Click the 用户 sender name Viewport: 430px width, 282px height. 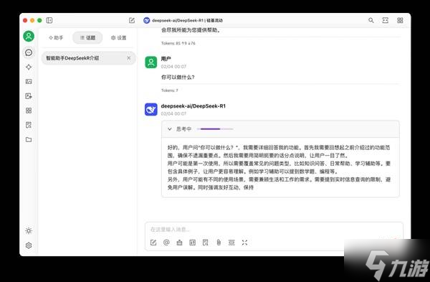coord(166,59)
